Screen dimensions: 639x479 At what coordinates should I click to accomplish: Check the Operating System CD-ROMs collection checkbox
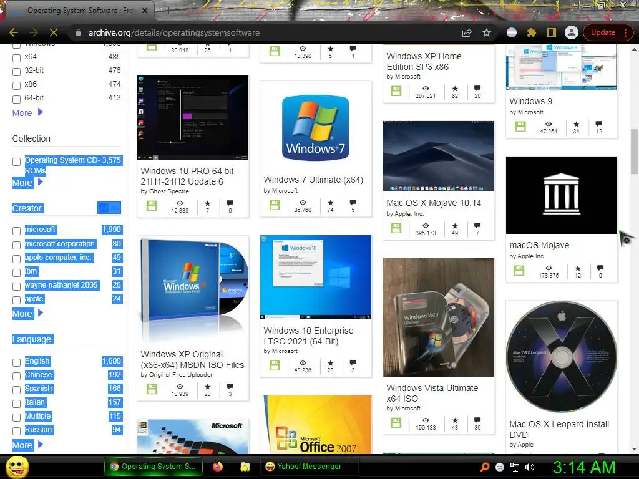[x=17, y=162]
